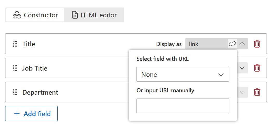The image size is (272, 128).
Task: Expand the Department display dropdown arrow
Action: (x=242, y=92)
